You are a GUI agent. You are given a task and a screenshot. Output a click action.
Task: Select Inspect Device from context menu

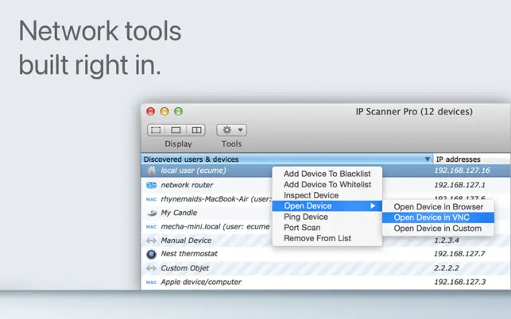point(327,195)
